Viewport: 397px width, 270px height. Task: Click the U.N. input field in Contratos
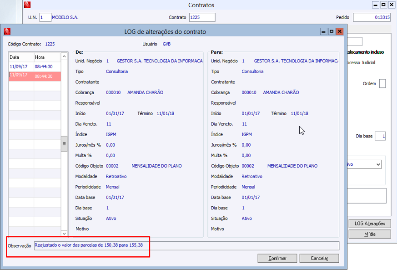[45, 17]
